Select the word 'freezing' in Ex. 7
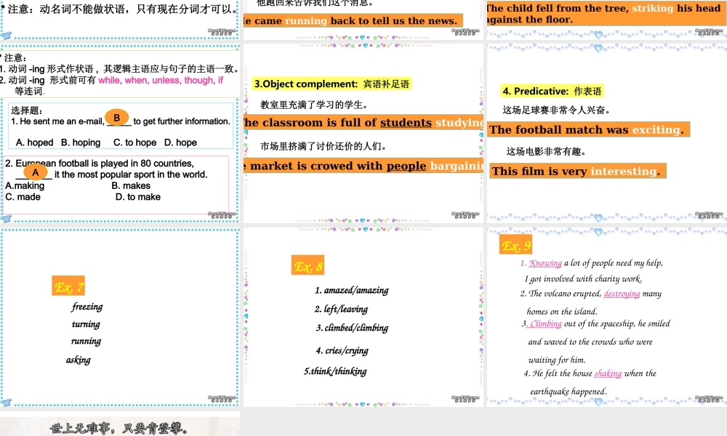This screenshot has width=727, height=436. pyautogui.click(x=87, y=307)
